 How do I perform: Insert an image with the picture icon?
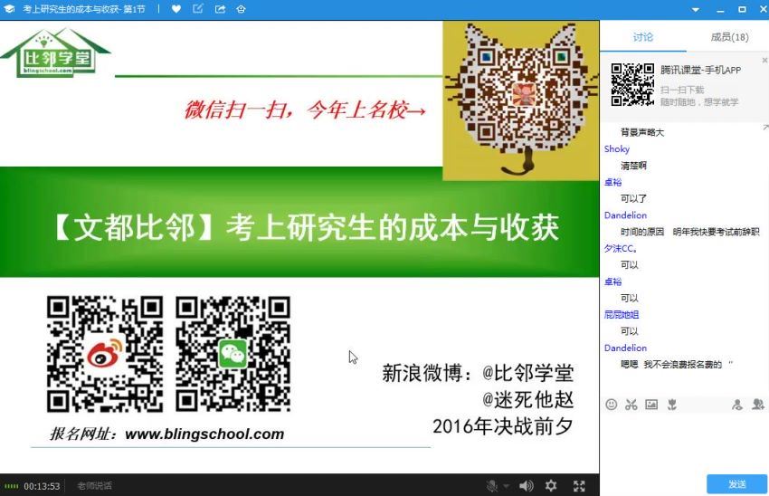651,405
